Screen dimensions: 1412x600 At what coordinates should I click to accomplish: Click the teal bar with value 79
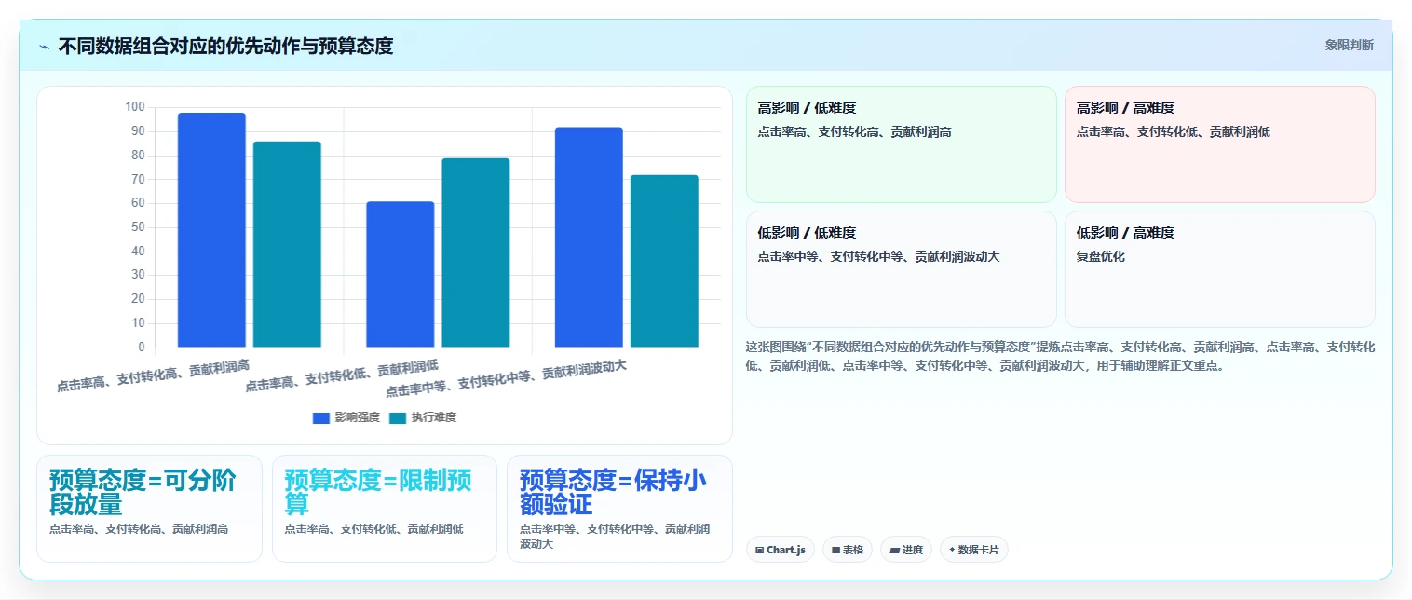(476, 252)
